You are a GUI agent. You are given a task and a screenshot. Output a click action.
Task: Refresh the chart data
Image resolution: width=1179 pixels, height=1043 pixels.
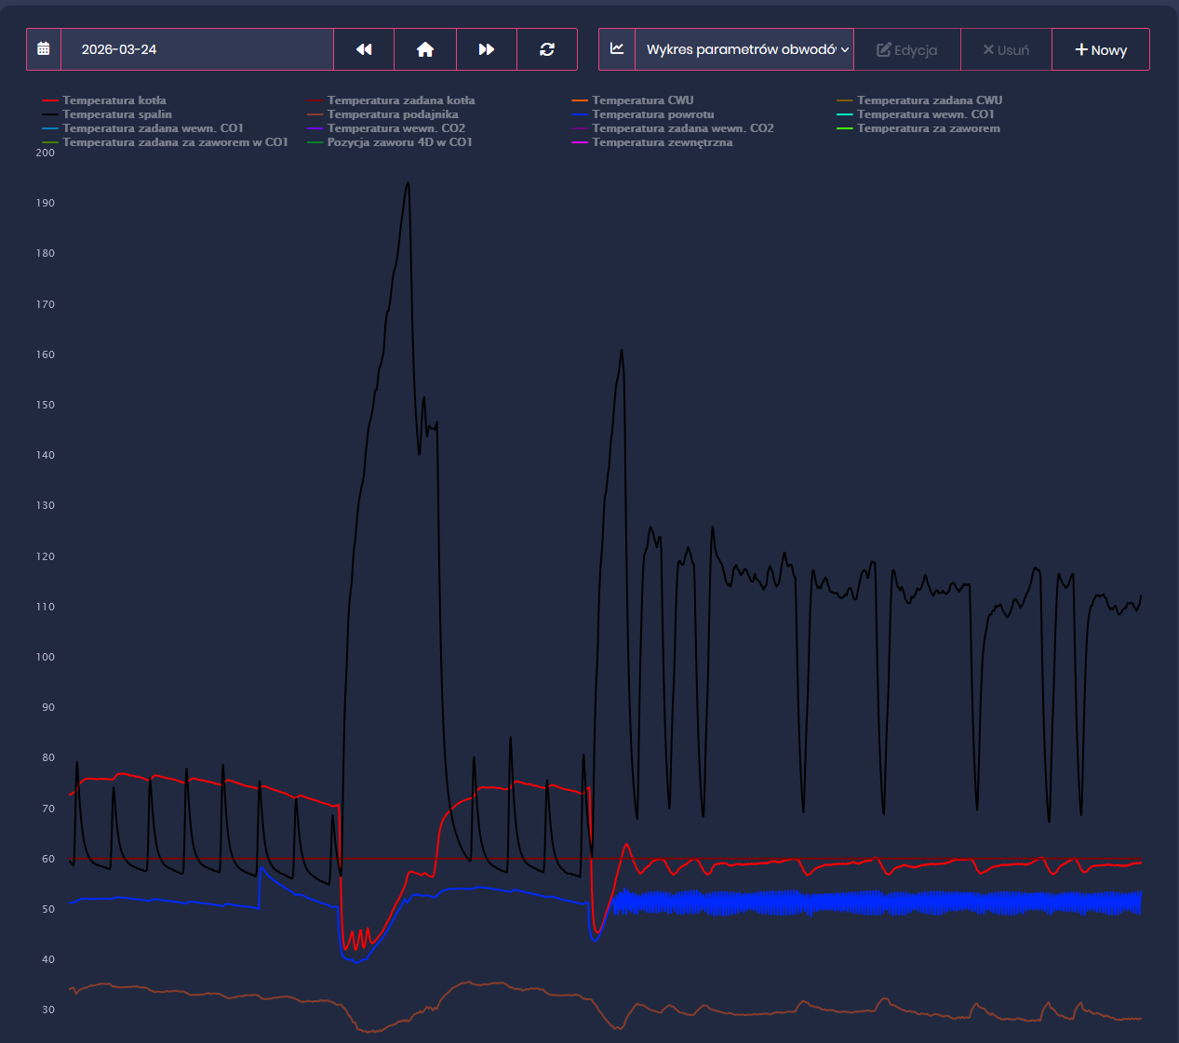point(547,49)
